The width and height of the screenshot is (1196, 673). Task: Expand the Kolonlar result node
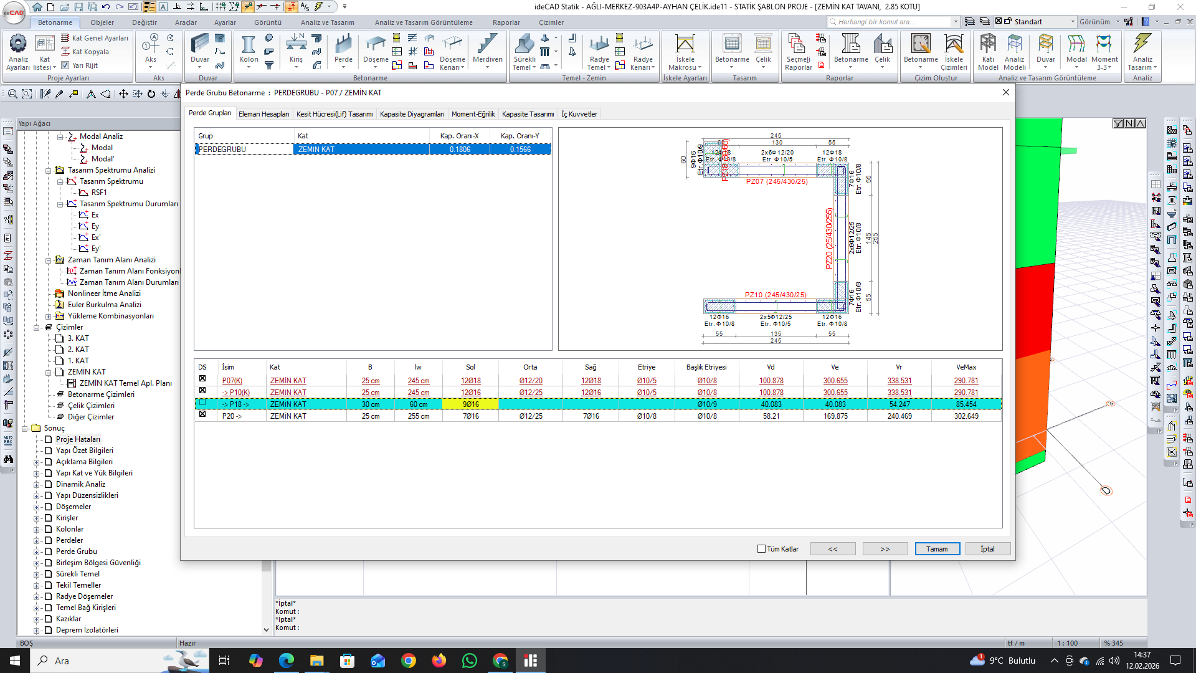[37, 530]
